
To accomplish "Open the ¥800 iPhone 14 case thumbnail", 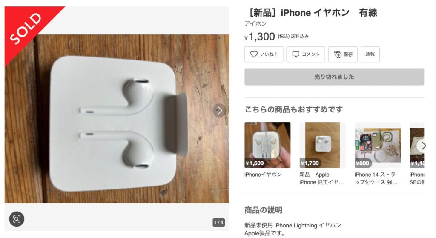I will pyautogui.click(x=377, y=145).
